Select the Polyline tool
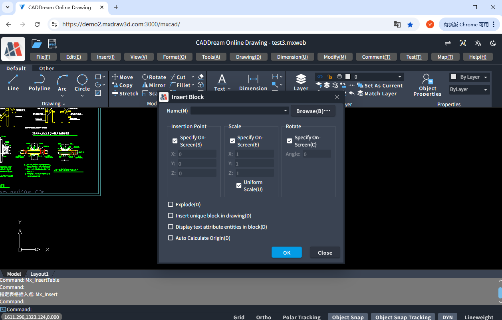The height and width of the screenshot is (320, 502). (x=40, y=82)
